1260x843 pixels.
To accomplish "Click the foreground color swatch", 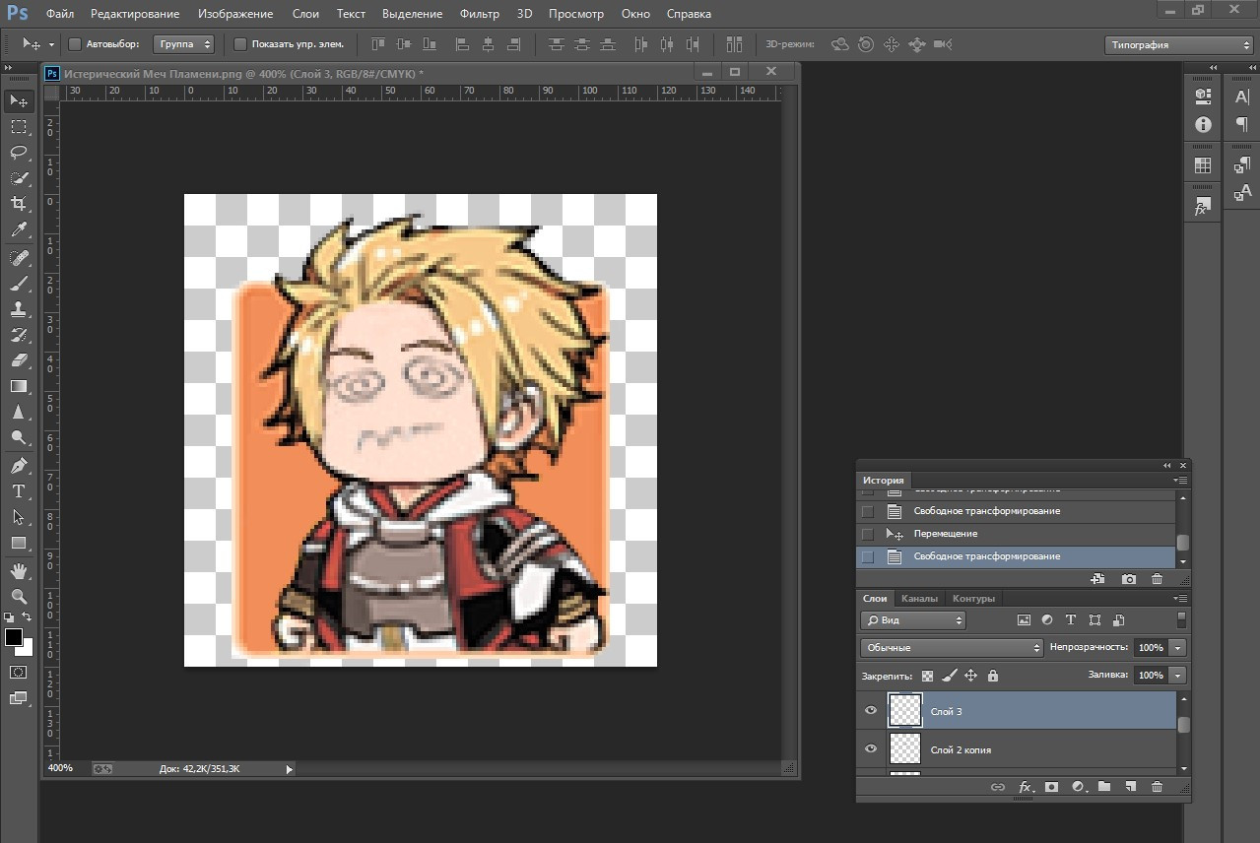I will 14,638.
